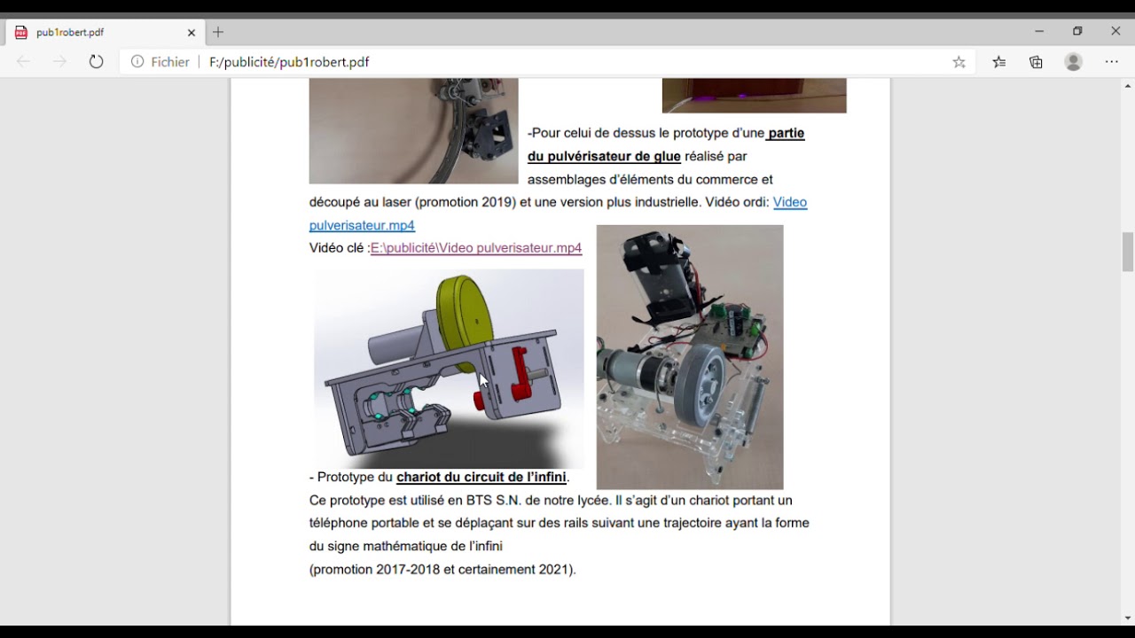The width and height of the screenshot is (1135, 638).
Task: Click the scrollbar down arrow
Action: pos(1128,618)
